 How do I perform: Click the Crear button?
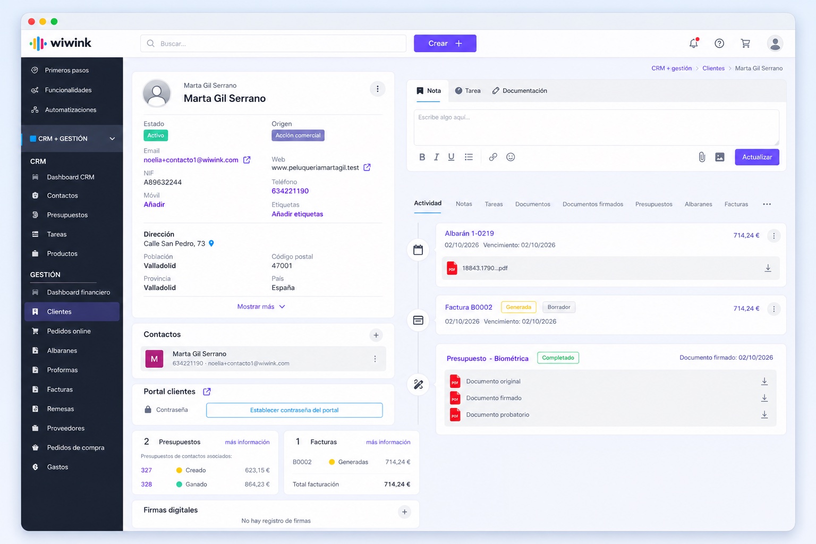coord(445,44)
